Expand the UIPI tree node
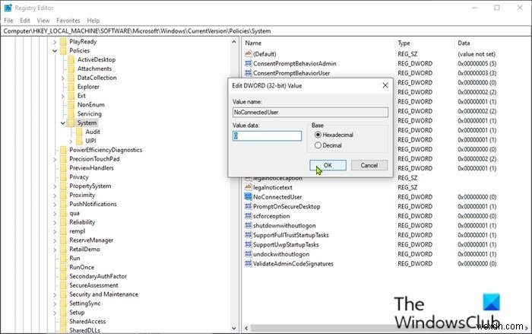 (71, 141)
